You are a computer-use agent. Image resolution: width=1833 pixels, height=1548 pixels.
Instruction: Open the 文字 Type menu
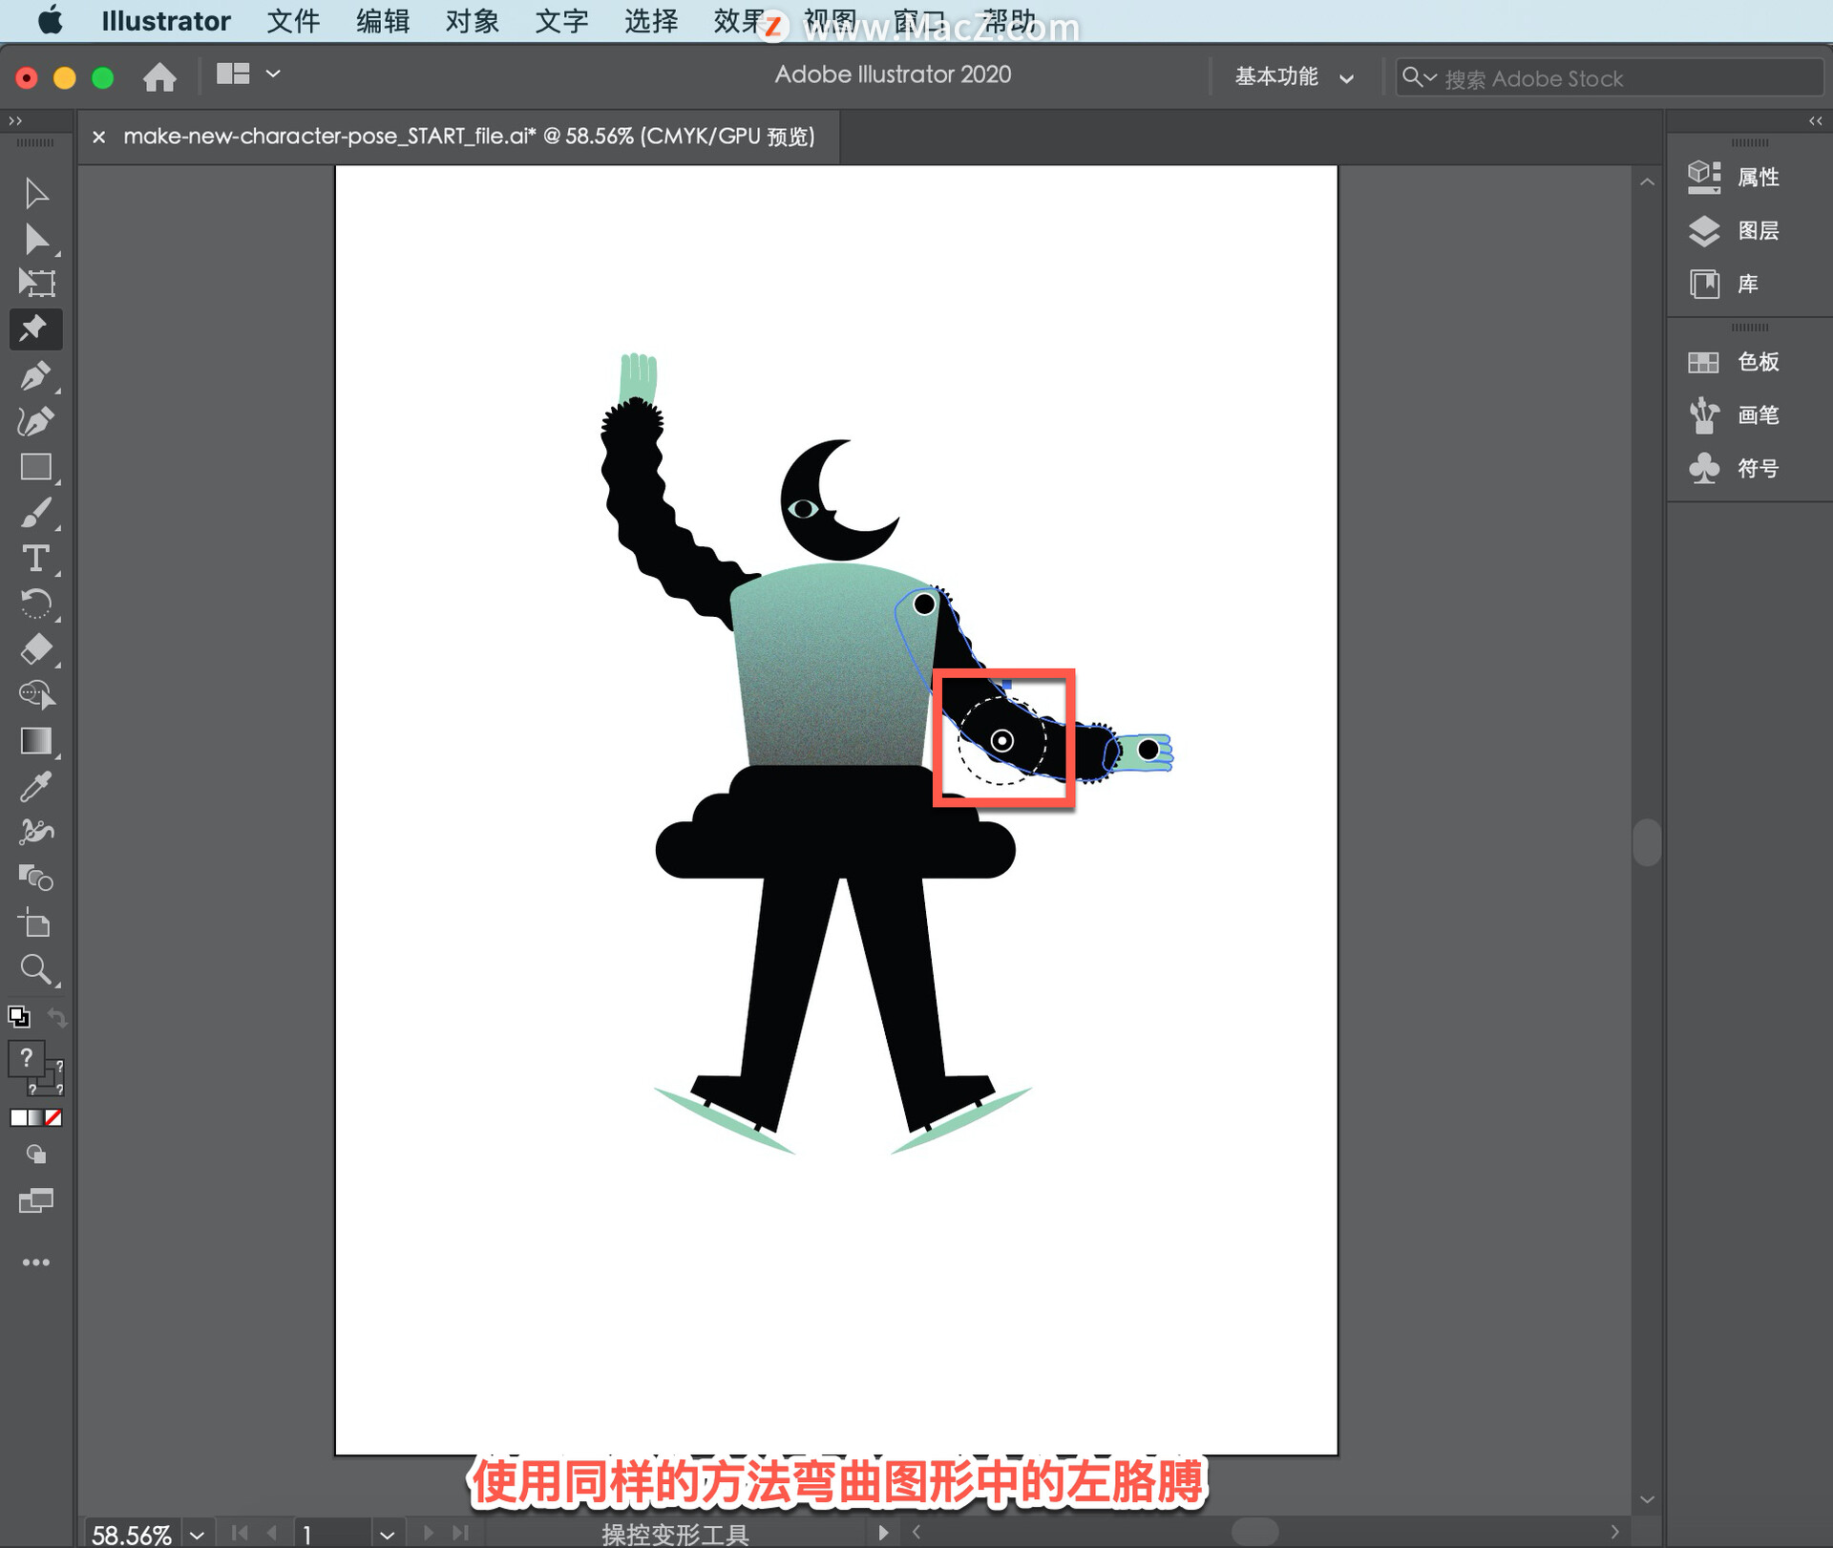[561, 21]
